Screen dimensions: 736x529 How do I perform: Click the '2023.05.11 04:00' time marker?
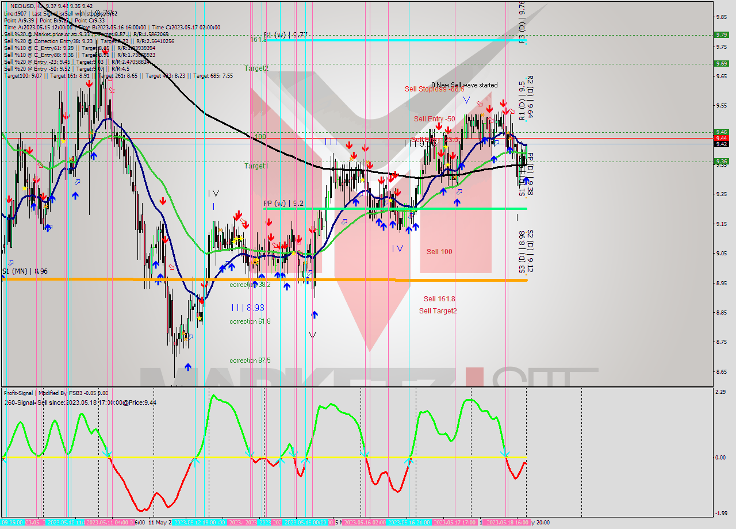click(108, 523)
